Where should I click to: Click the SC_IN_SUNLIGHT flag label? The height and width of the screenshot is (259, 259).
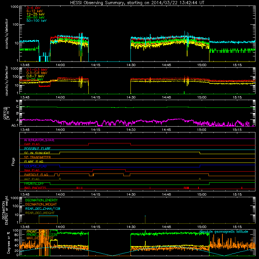(x=37, y=153)
